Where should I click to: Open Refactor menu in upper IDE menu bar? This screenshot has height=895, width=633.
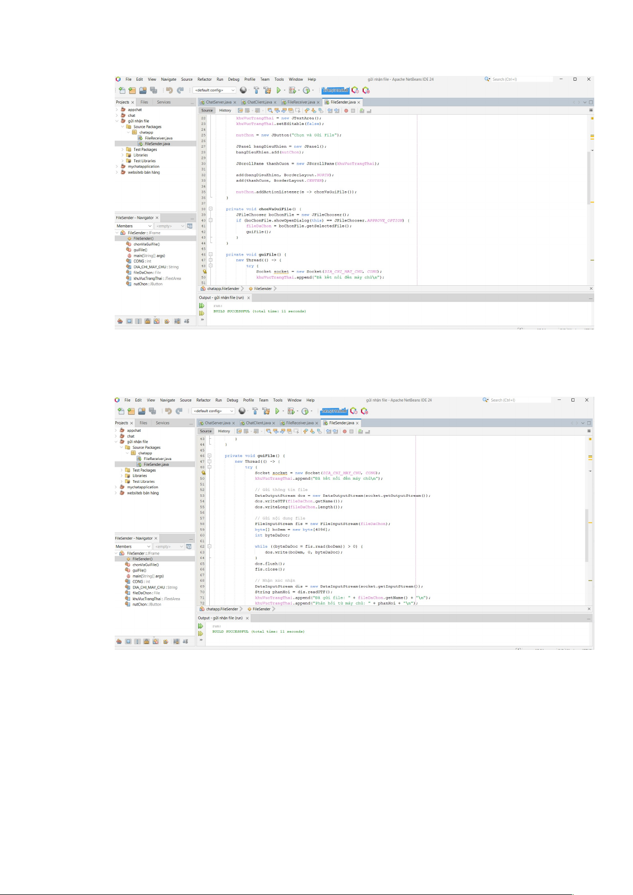204,80
